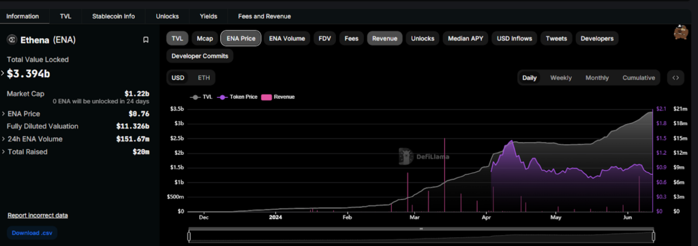Switch to the Stablecoin Info tab
The height and width of the screenshot is (246, 698).
point(114,16)
